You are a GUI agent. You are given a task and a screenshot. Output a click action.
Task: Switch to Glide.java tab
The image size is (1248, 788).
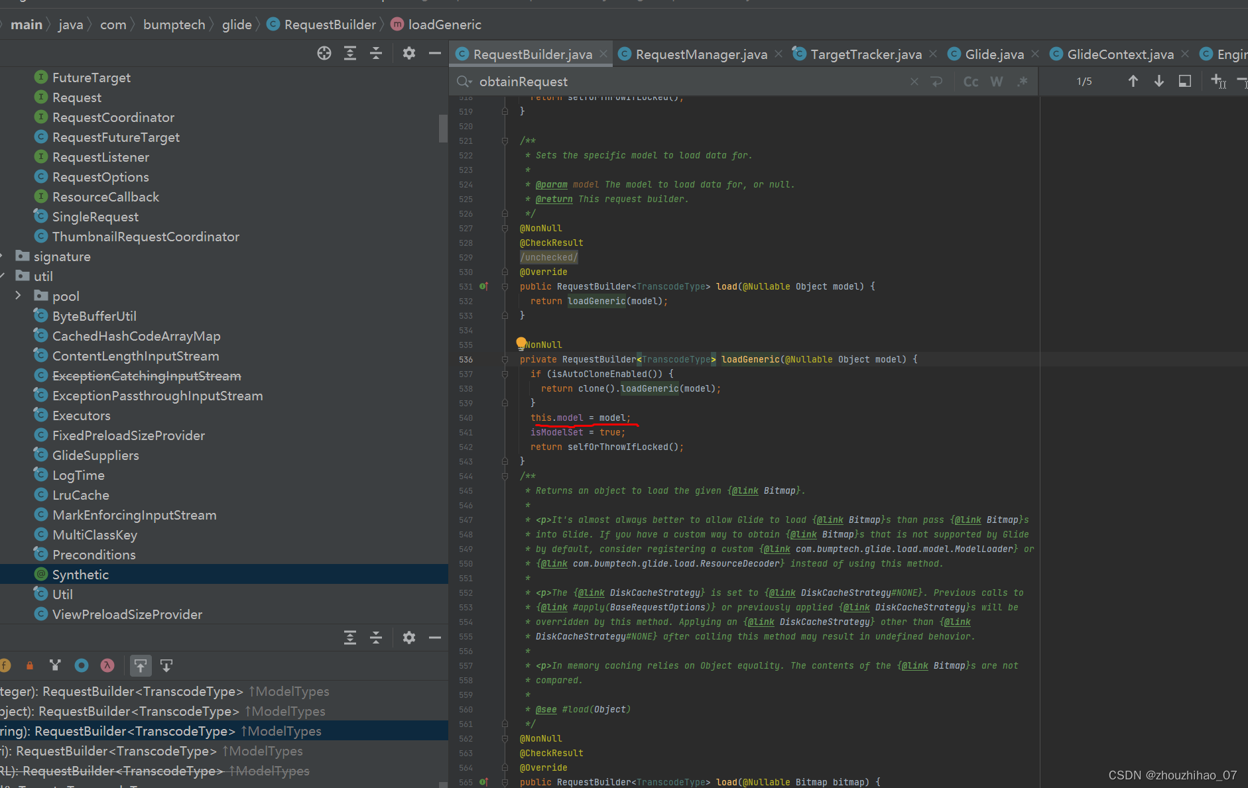994,54
